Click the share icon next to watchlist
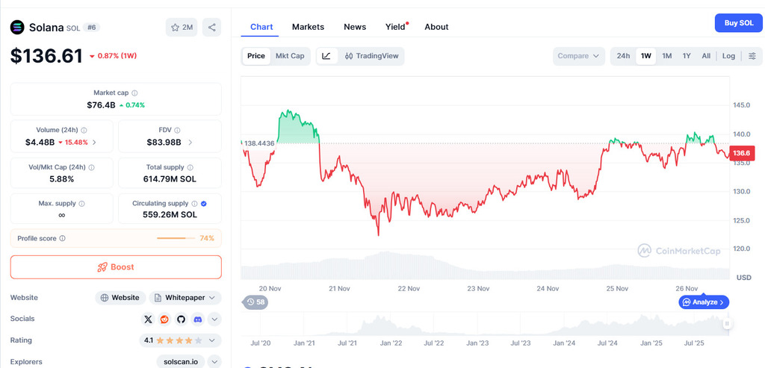 (212, 28)
